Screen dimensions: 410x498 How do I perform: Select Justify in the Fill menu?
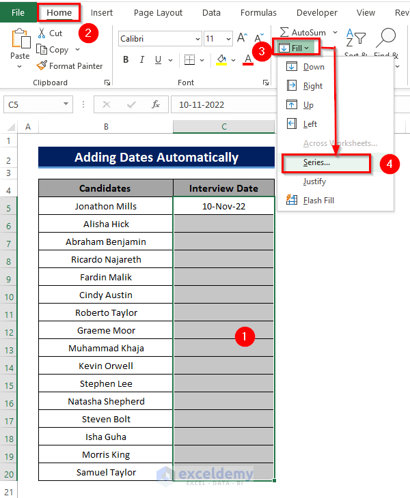pos(336,181)
